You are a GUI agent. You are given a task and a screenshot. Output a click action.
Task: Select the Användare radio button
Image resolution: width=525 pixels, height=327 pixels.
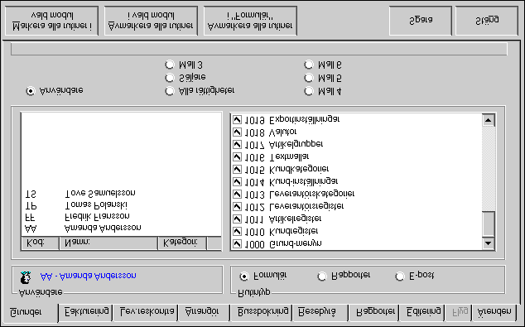tap(31, 91)
